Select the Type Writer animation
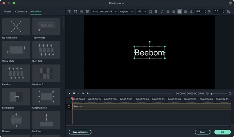 click(46, 26)
